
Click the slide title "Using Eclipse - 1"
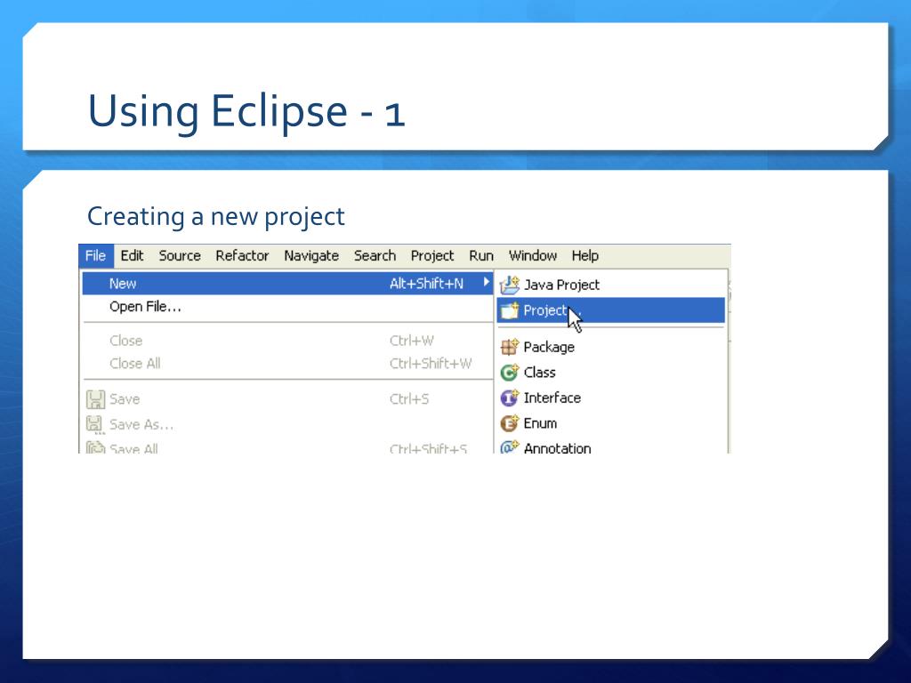tap(246, 111)
